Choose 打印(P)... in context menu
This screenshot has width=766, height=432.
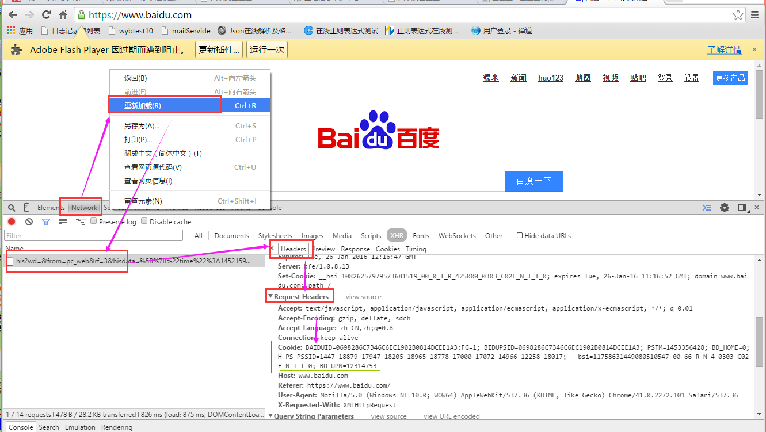tap(189, 139)
